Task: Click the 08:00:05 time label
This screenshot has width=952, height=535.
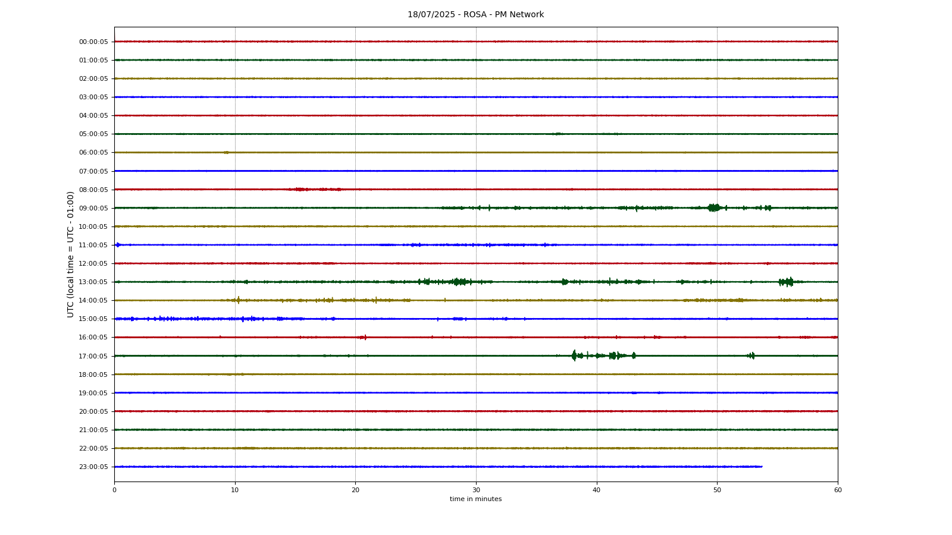Action: pos(93,190)
